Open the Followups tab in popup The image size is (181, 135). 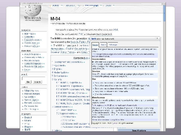(113, 45)
